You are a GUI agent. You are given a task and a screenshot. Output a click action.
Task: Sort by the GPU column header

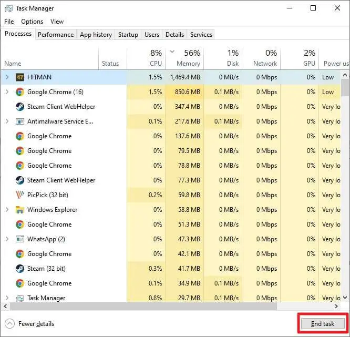[x=300, y=59]
